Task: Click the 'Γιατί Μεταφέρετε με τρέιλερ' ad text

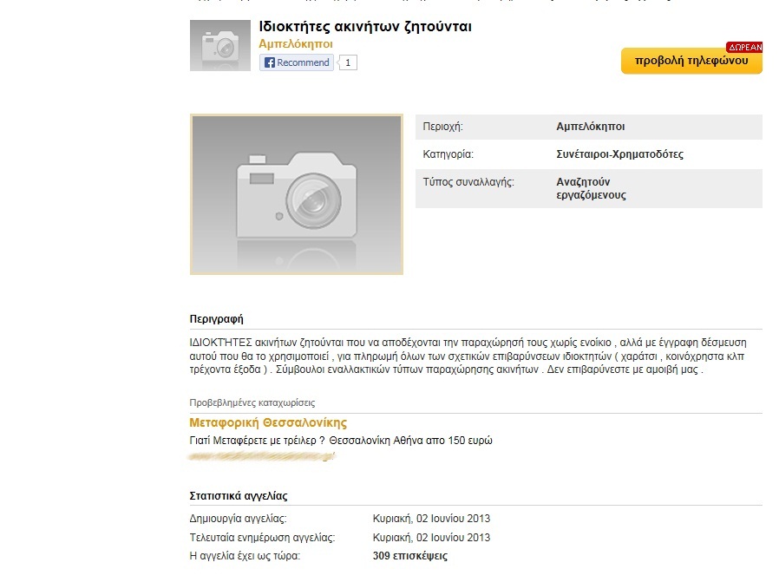Action: (x=341, y=441)
